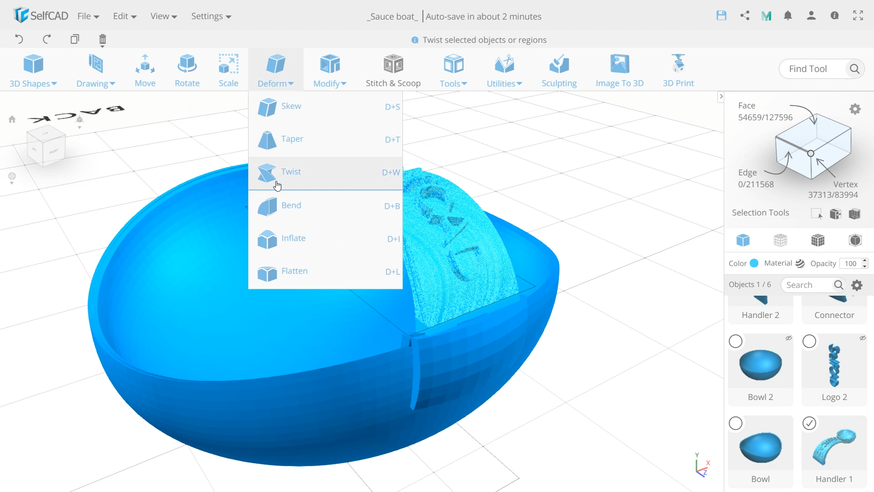
Task: Click the save floppy disk icon
Action: 722,15
